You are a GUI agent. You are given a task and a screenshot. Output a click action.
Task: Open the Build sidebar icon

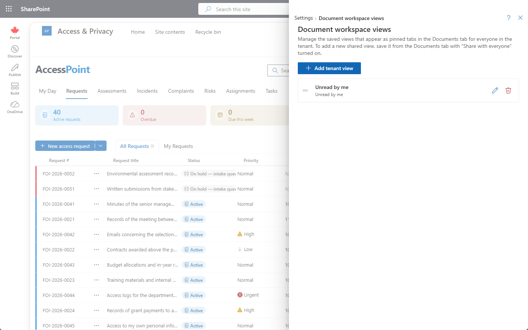[15, 86]
